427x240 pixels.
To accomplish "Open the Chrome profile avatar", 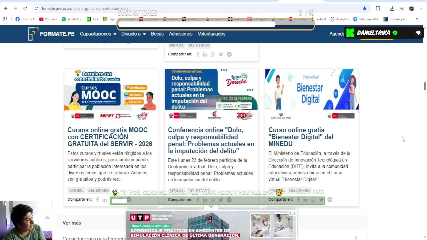I will click(x=411, y=8).
